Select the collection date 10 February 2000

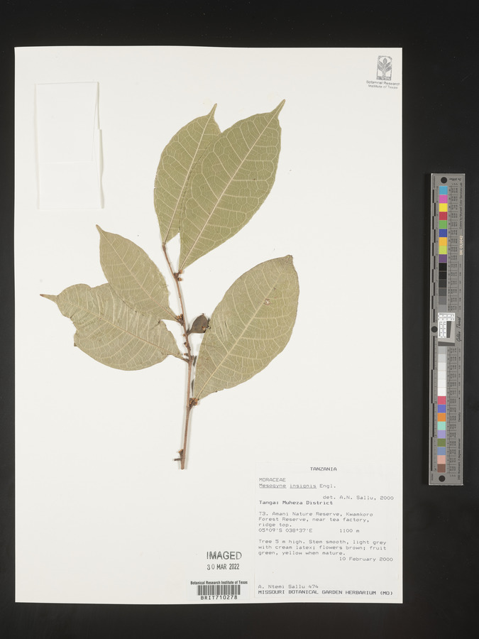[x=366, y=559]
